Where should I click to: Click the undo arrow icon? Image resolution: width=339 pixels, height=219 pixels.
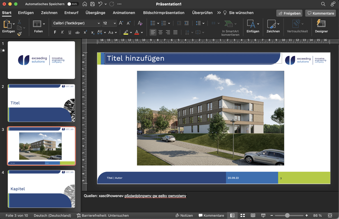point(100,4)
